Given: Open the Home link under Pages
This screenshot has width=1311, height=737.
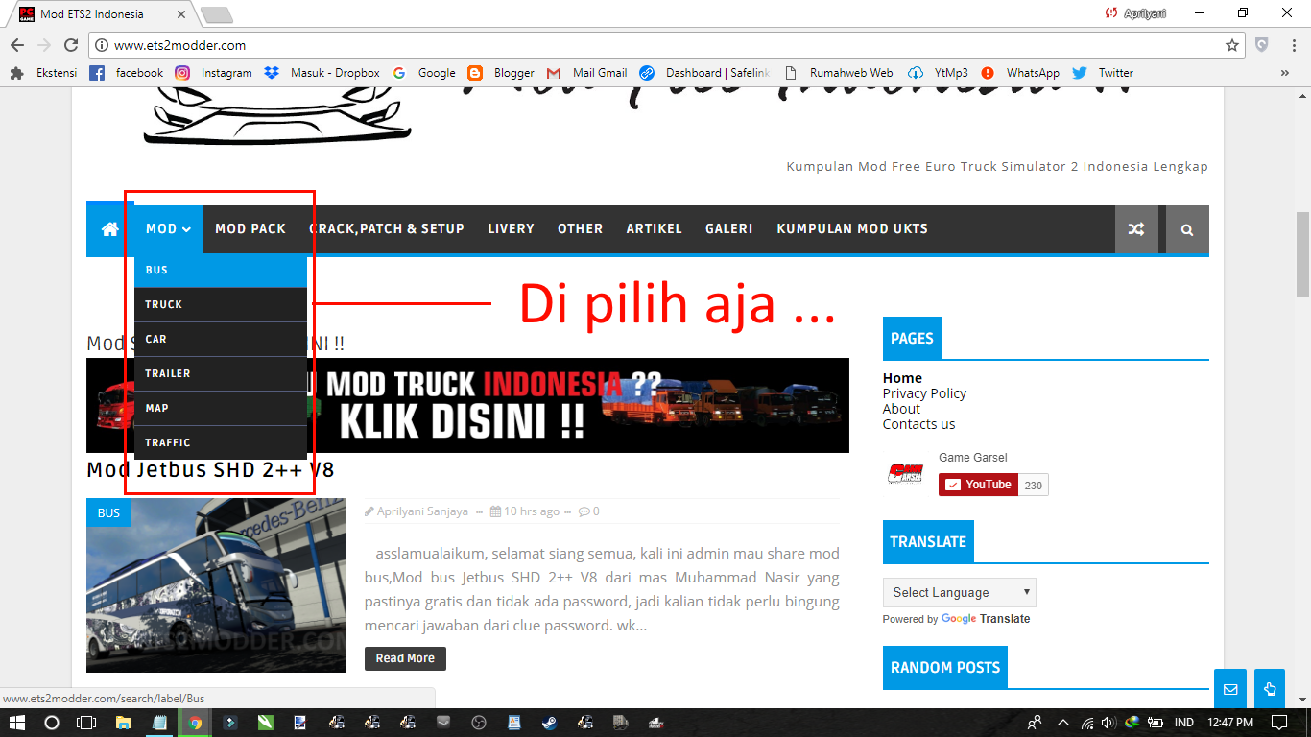Looking at the screenshot, I should point(902,378).
